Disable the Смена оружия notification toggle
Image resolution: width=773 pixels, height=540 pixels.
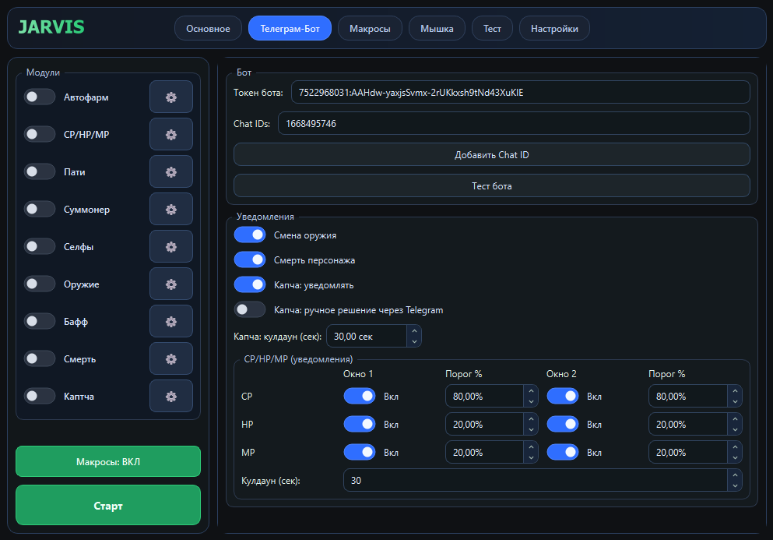pos(250,235)
